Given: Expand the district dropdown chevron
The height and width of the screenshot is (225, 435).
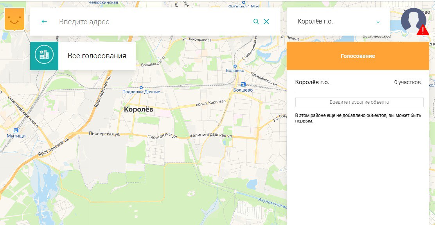Looking at the screenshot, I should point(378,22).
